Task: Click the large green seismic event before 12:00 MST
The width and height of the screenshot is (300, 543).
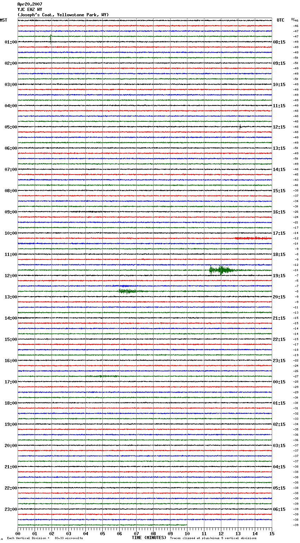Action: (x=222, y=270)
